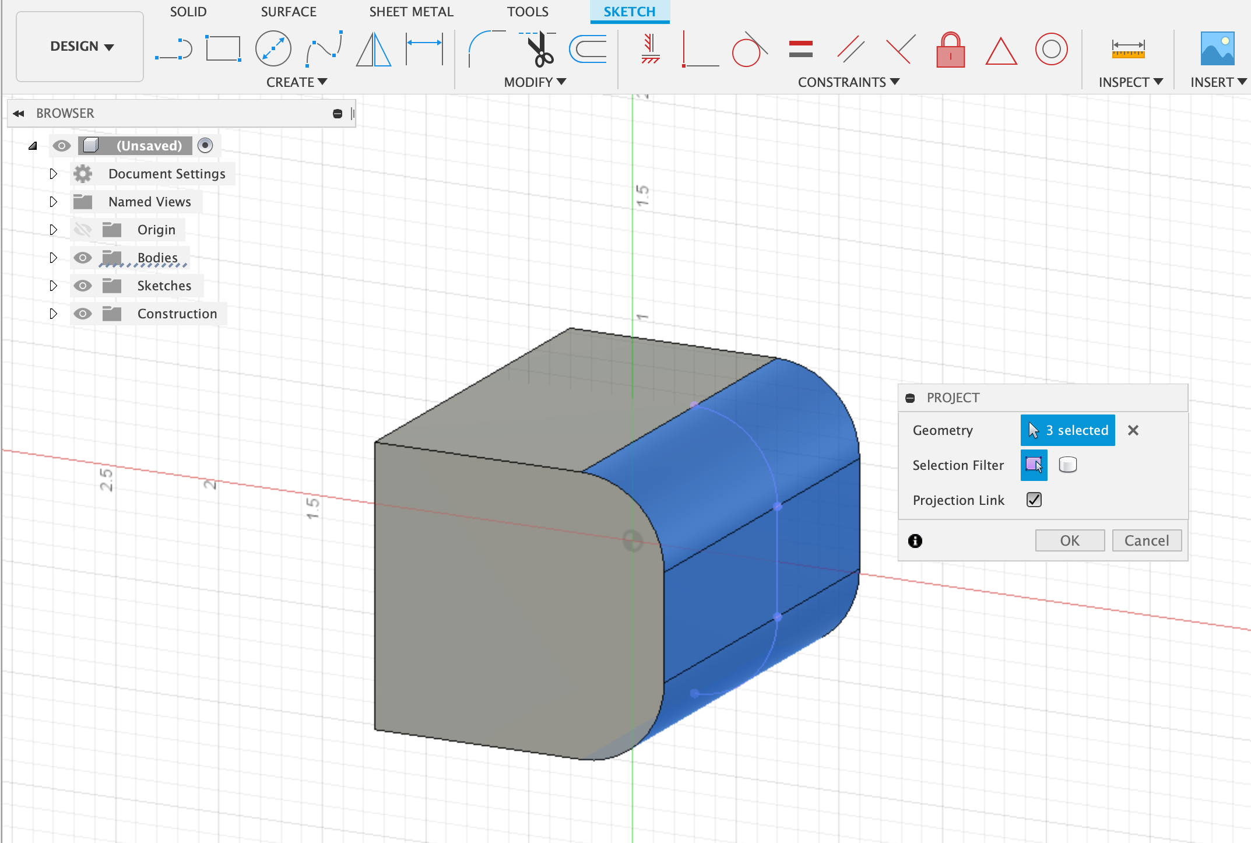This screenshot has width=1251, height=843.
Task: Clear the 3 selected geometry
Action: [1133, 430]
